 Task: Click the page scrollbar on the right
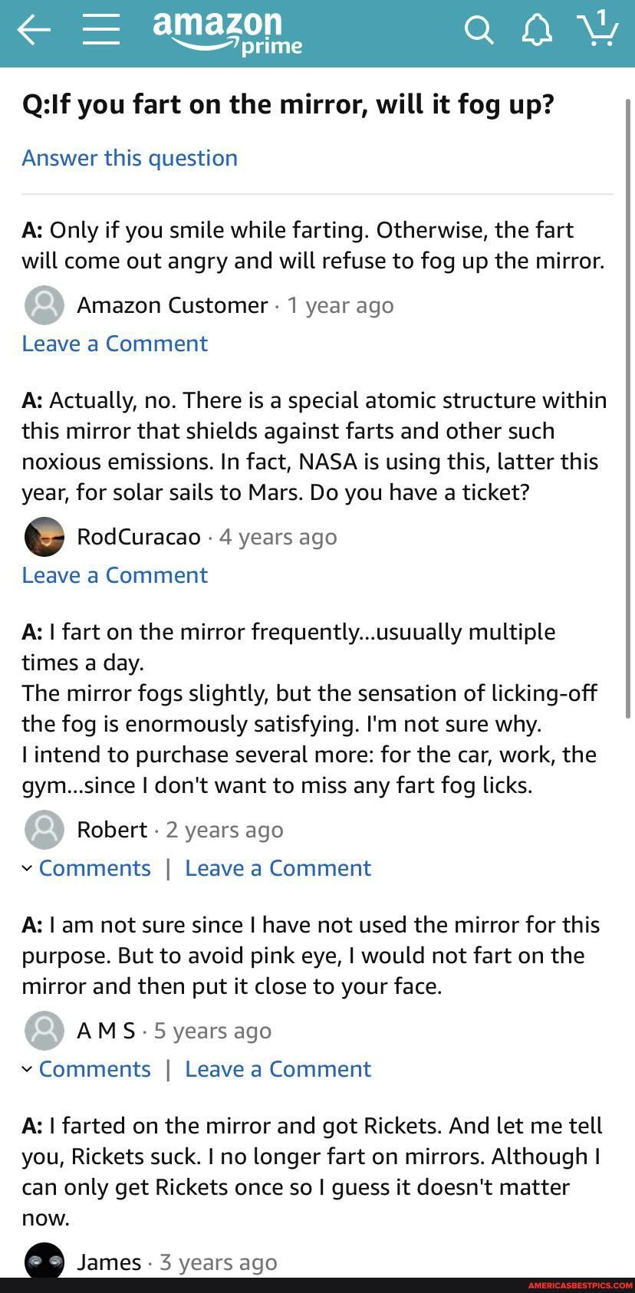click(629, 406)
